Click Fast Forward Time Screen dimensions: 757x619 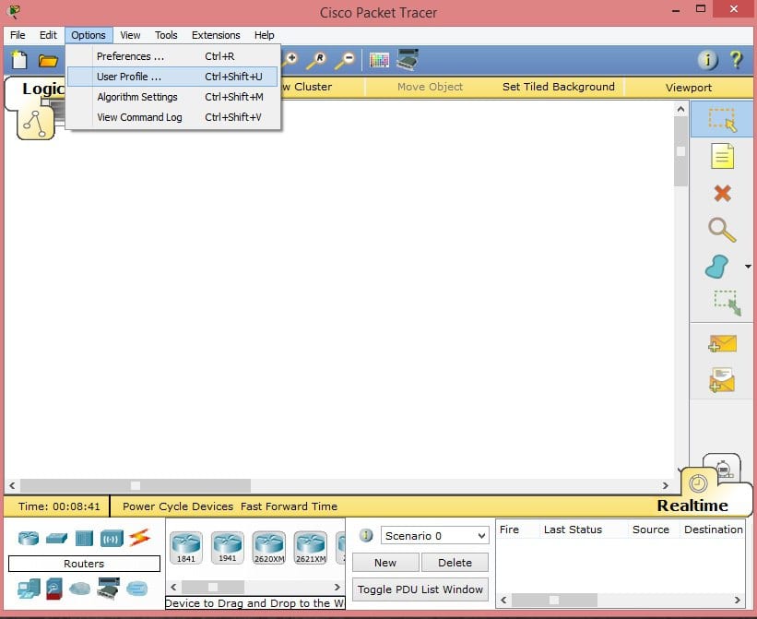(x=289, y=506)
